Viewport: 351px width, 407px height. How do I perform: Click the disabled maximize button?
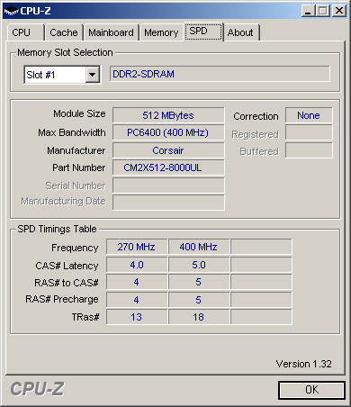tap(323, 11)
